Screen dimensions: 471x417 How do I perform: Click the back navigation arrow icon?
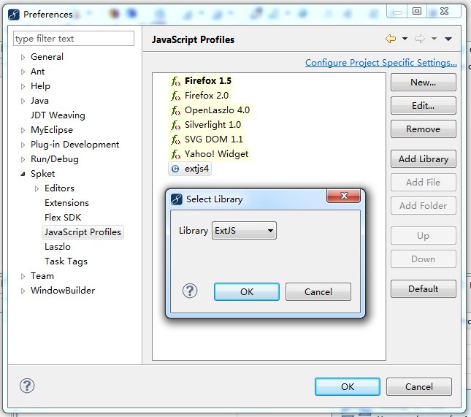click(391, 39)
